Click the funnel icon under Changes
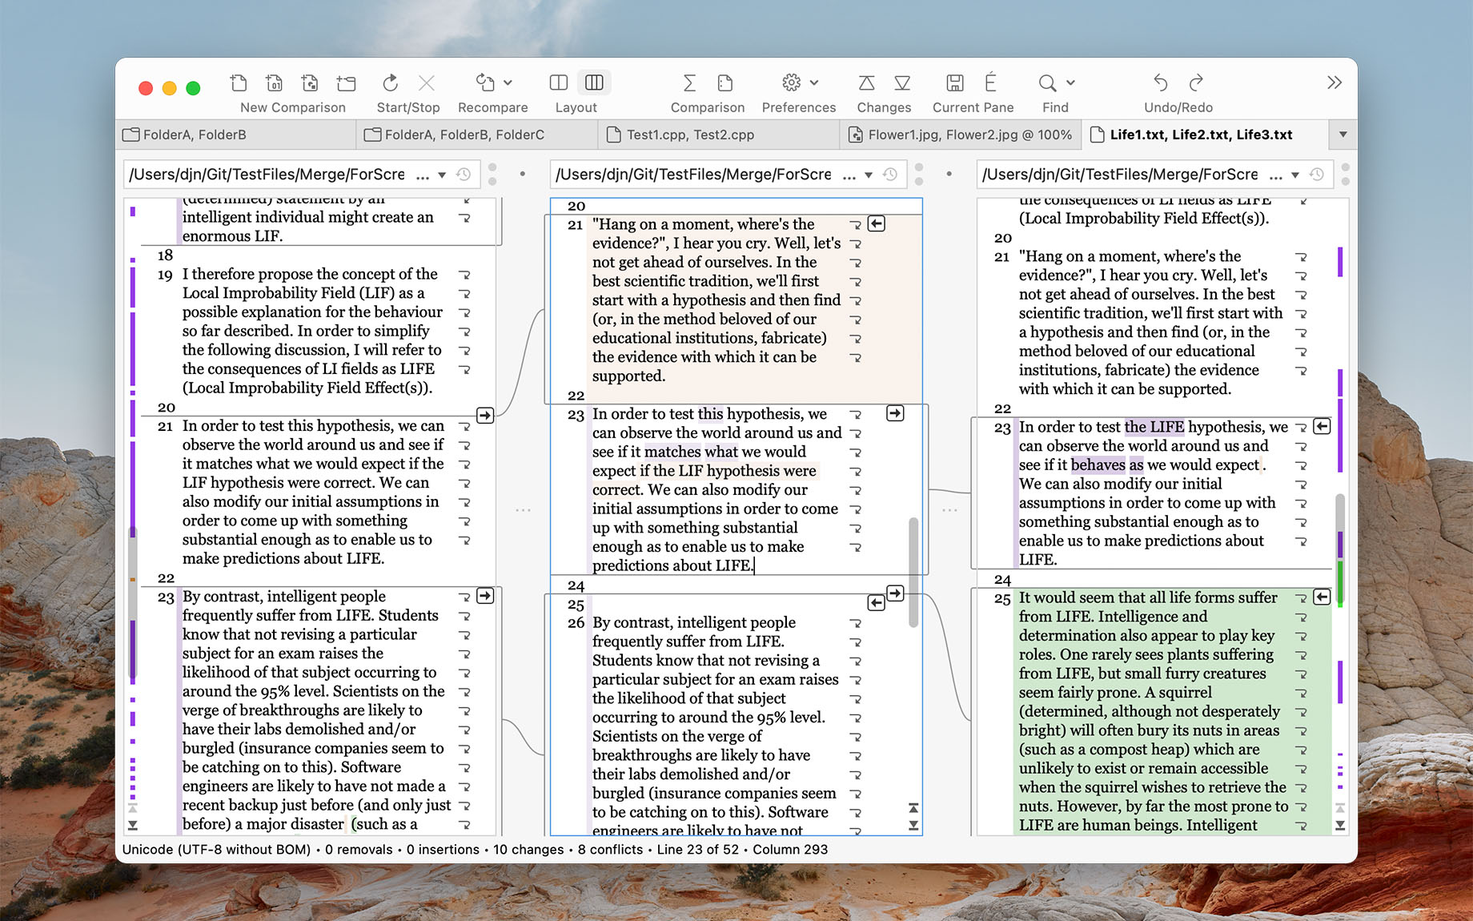 click(902, 82)
